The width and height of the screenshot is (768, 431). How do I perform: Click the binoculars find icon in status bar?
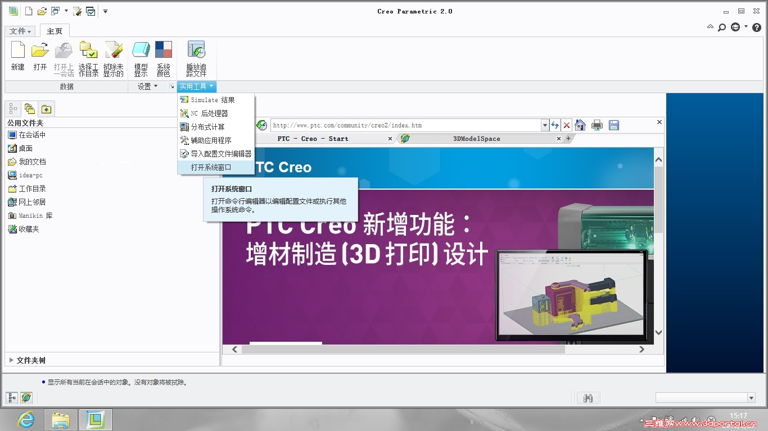pos(589,398)
